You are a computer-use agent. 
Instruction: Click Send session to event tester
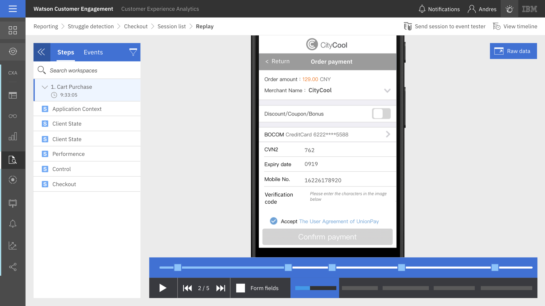[x=445, y=26]
